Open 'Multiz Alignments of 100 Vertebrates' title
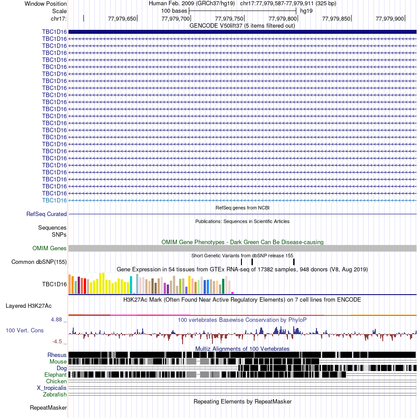Viewport: 417px width, 418px height. click(242, 349)
